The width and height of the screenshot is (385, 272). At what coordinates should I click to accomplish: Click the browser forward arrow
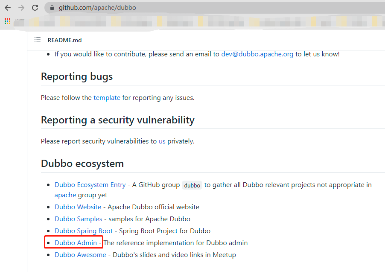tap(21, 7)
